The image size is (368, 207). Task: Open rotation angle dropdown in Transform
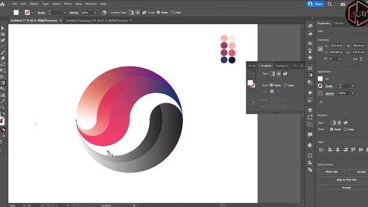coord(340,59)
